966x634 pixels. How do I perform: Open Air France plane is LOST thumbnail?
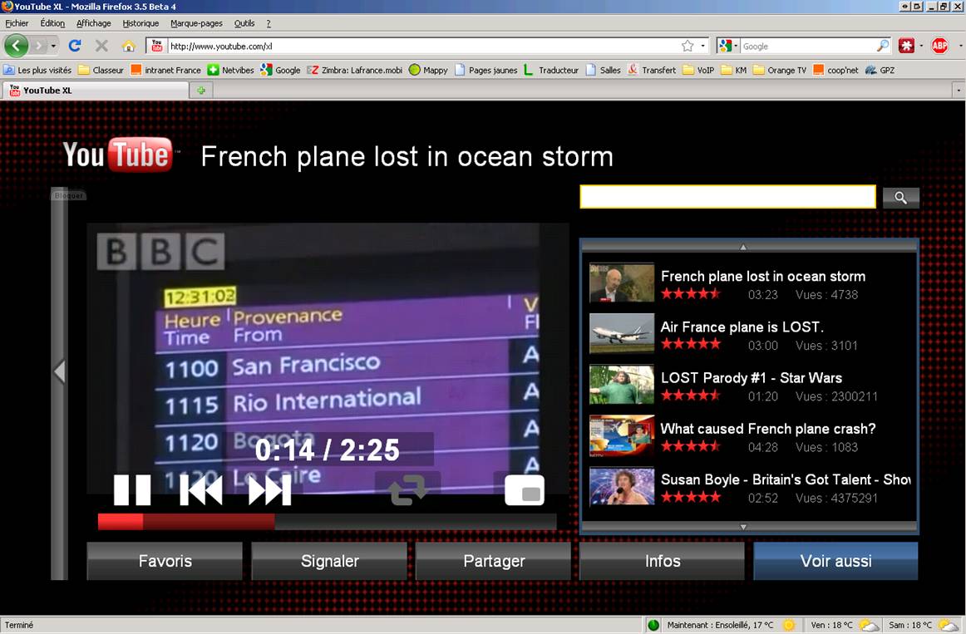[622, 334]
